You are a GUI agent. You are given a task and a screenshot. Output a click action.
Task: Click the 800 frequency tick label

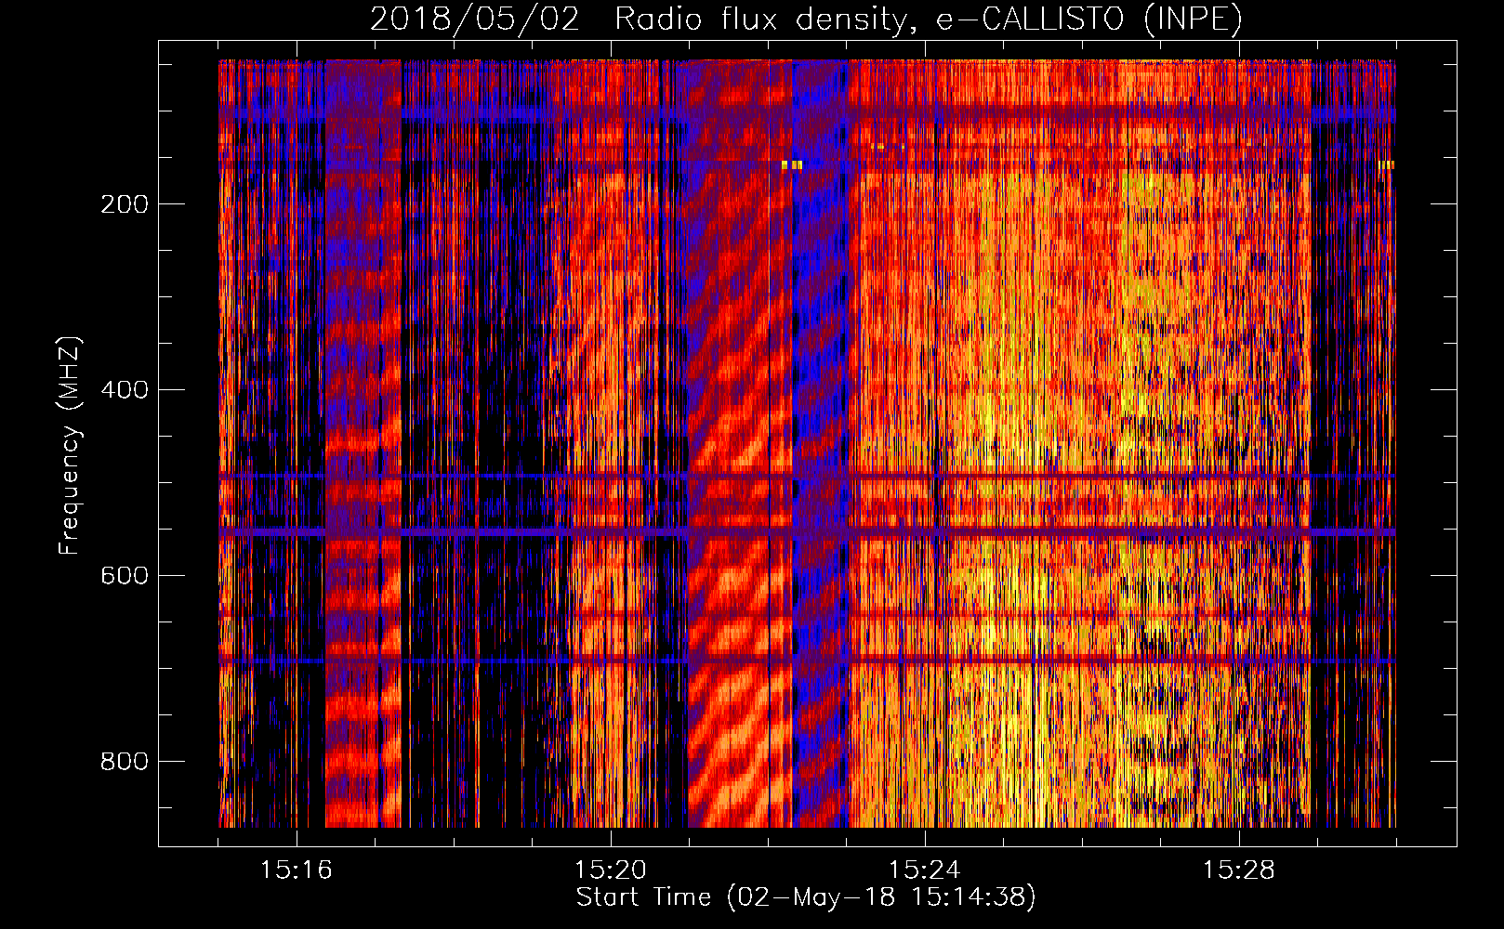coord(125,762)
